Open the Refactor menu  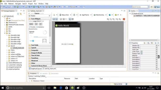[x=11, y=4]
